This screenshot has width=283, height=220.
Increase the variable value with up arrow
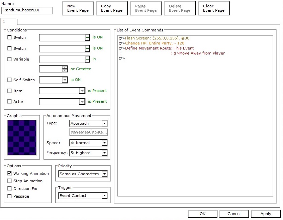65,68
